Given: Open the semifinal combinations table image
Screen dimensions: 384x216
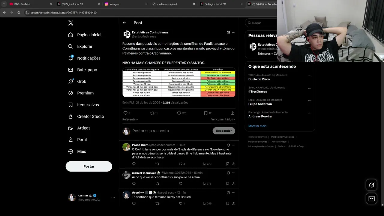Looking at the screenshot, I should pos(179,82).
